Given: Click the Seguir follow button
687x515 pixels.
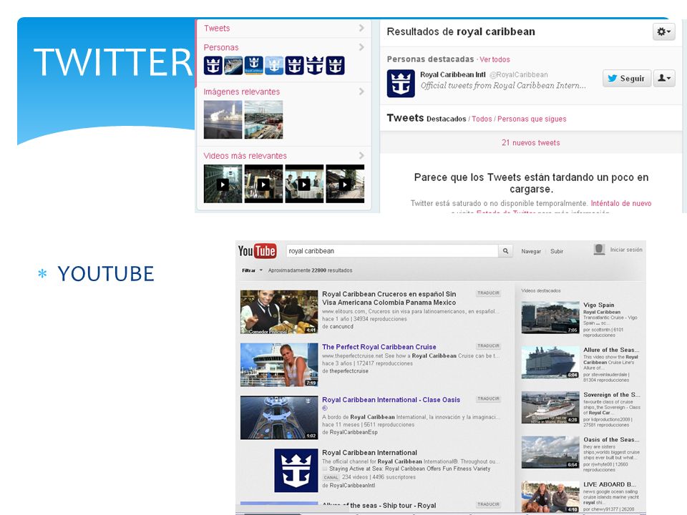Looking at the screenshot, I should pyautogui.click(x=627, y=79).
